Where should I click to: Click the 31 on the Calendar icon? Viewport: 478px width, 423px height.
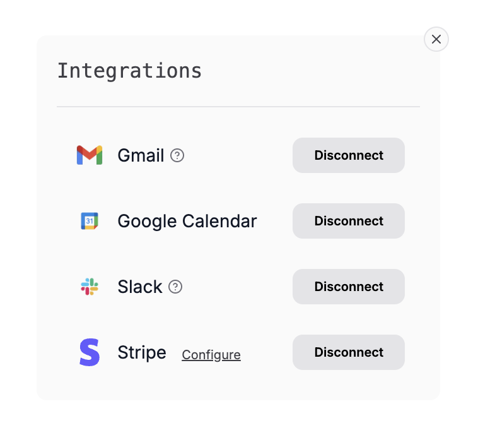[x=90, y=221]
